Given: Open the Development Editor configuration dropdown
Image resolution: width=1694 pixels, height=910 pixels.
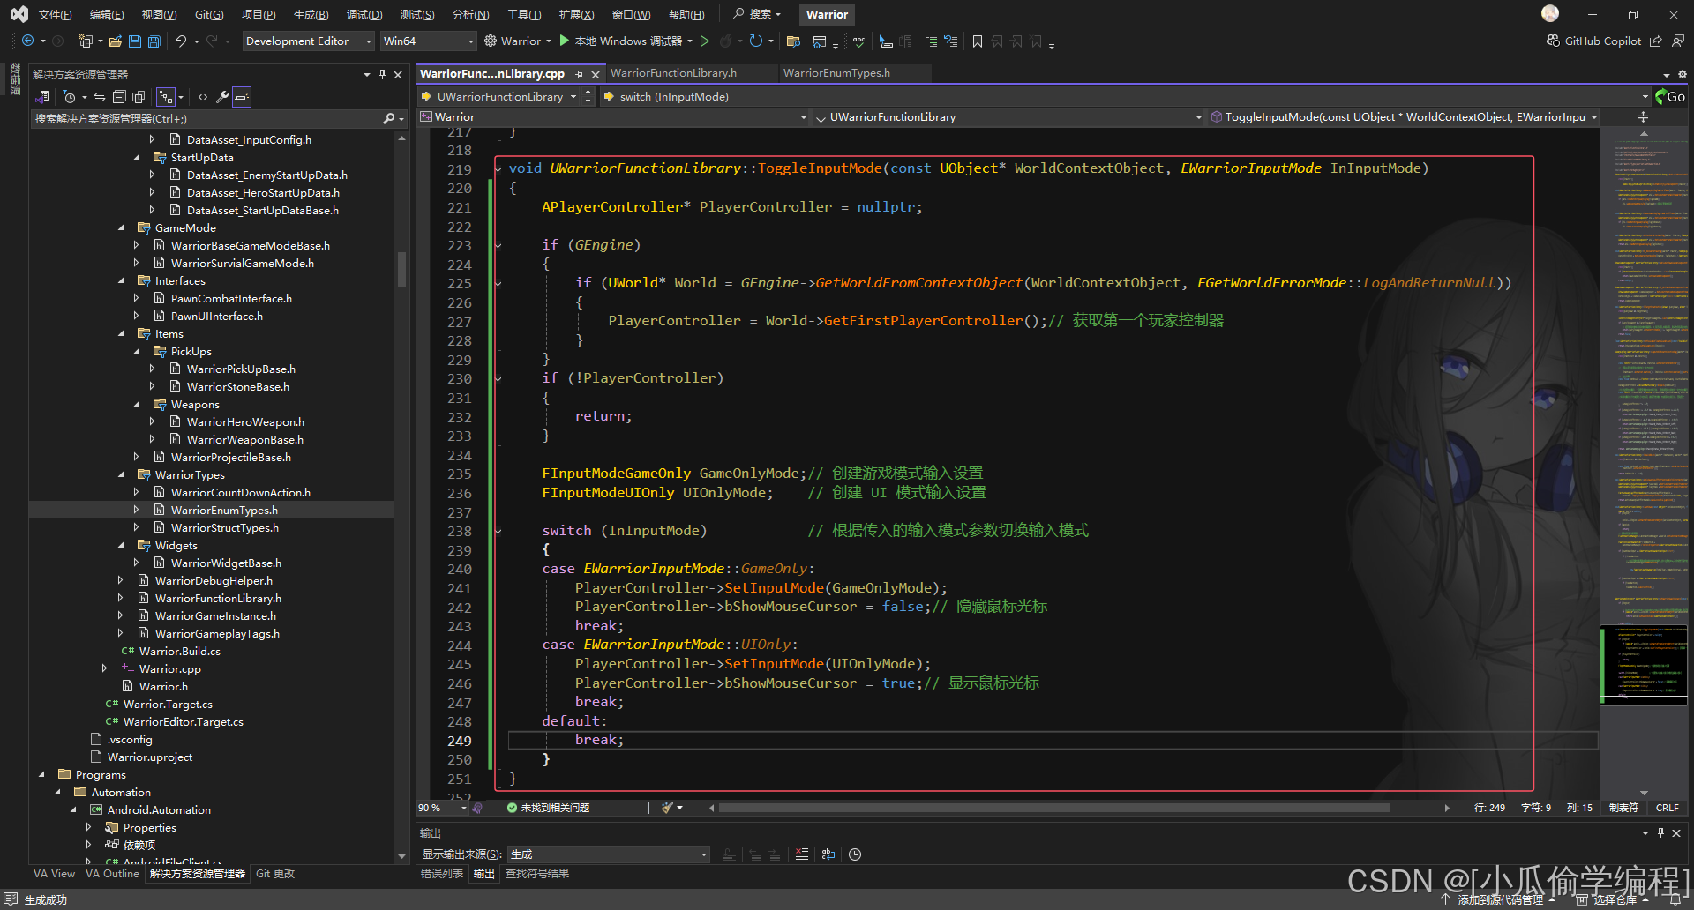Looking at the screenshot, I should tap(308, 41).
